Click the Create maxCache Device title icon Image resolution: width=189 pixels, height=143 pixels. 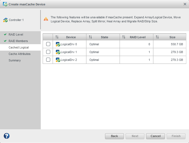pos(5,4)
